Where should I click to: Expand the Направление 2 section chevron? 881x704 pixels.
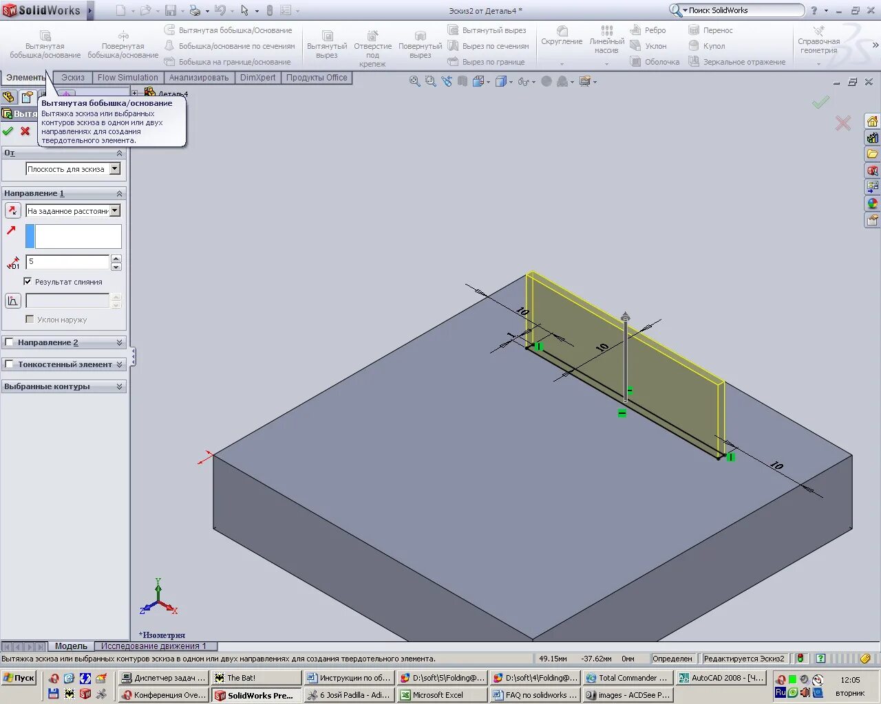pos(119,342)
